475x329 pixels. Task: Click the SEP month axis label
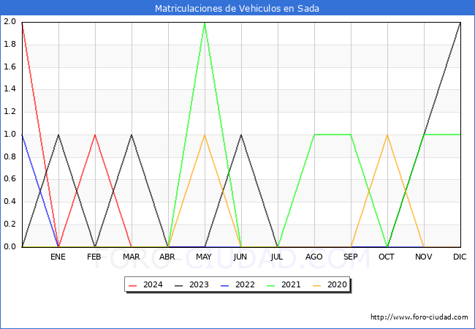(x=351, y=257)
